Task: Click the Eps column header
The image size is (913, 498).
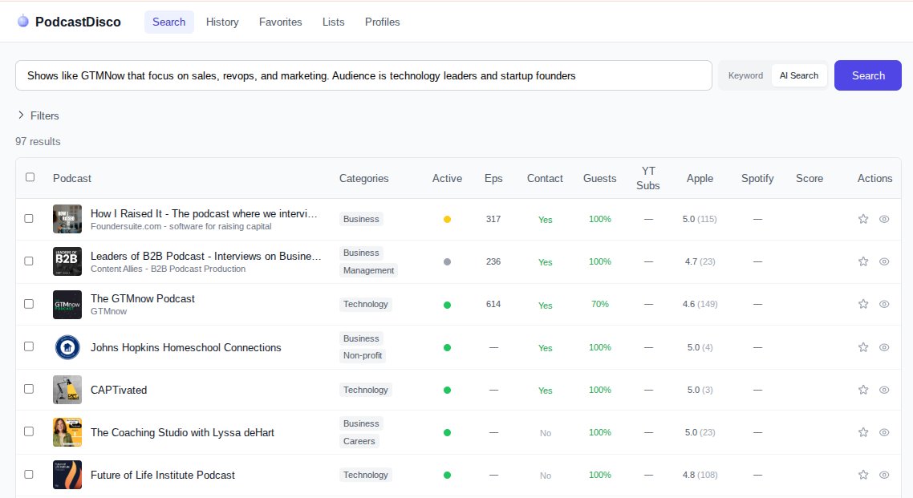Action: point(493,179)
